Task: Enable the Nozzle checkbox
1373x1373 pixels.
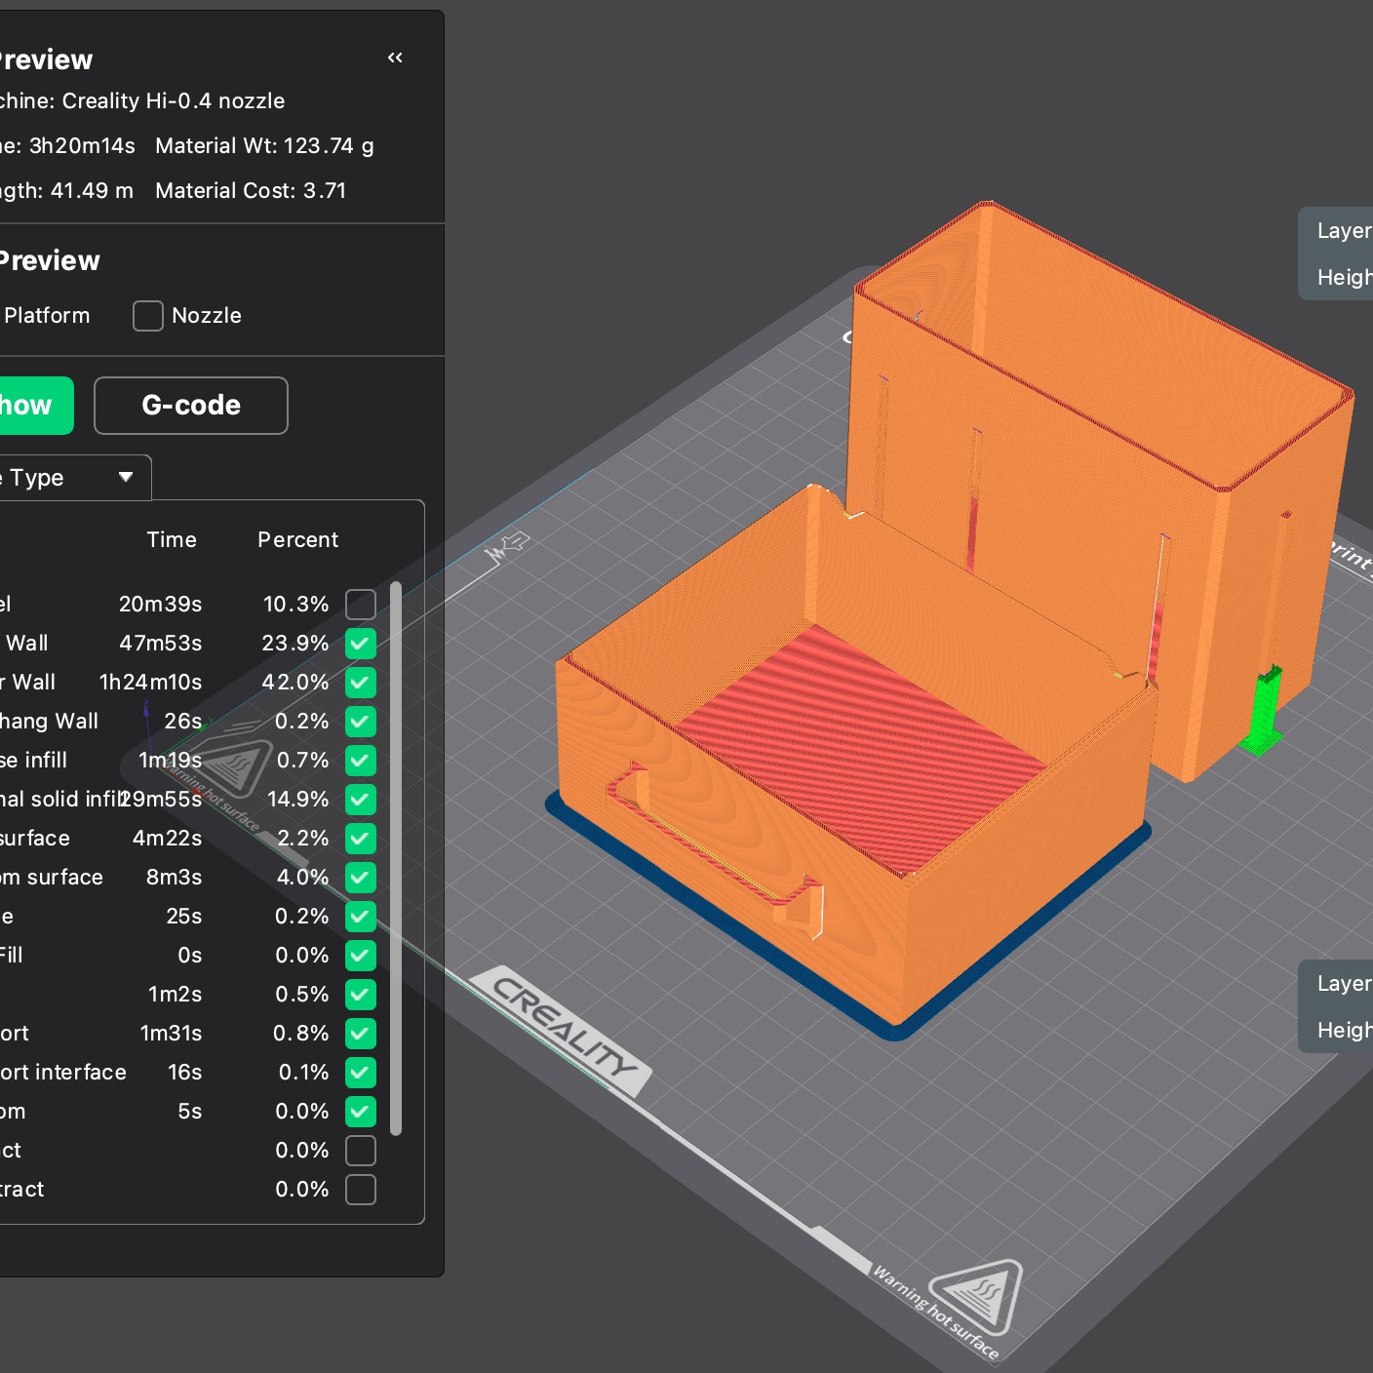Action: pos(148,316)
